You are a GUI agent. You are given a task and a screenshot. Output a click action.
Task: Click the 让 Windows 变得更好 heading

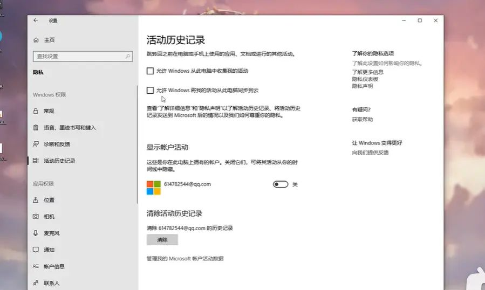(377, 143)
